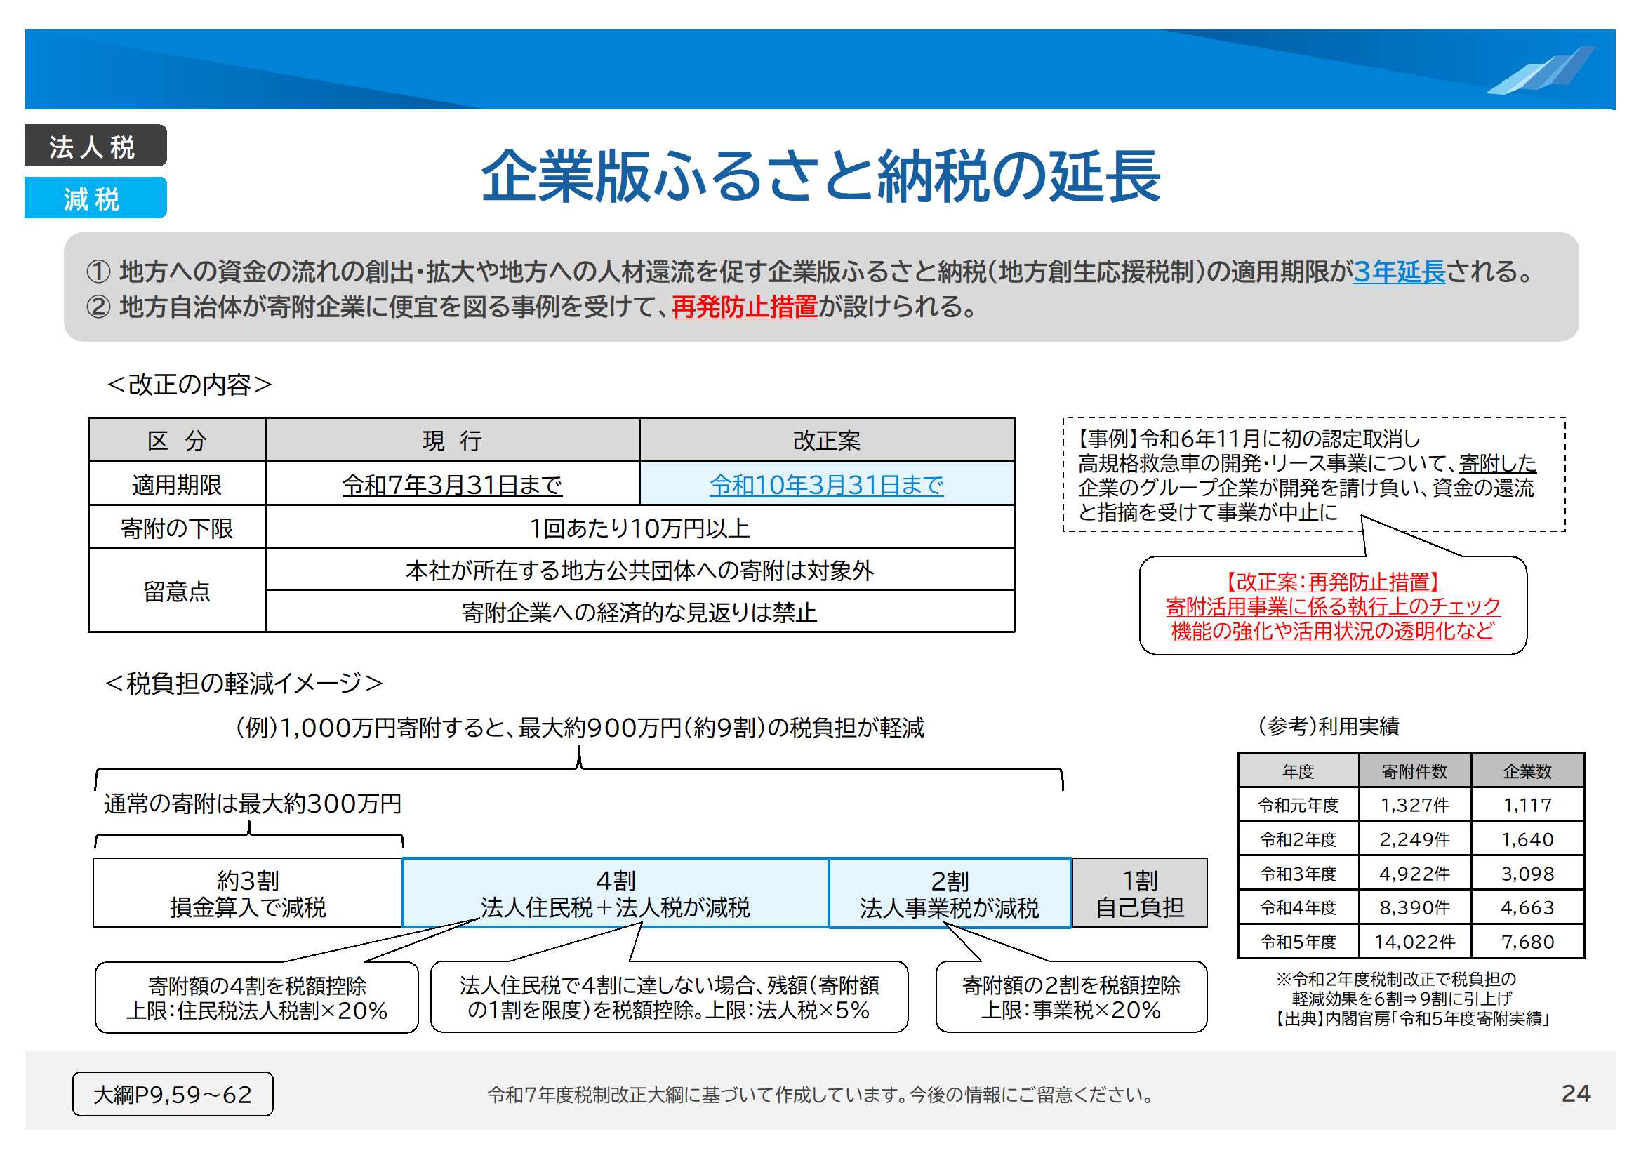1641x1160 pixels.
Task: Click the 寄附額の4割を税額控除 callout
Action: pos(257,998)
